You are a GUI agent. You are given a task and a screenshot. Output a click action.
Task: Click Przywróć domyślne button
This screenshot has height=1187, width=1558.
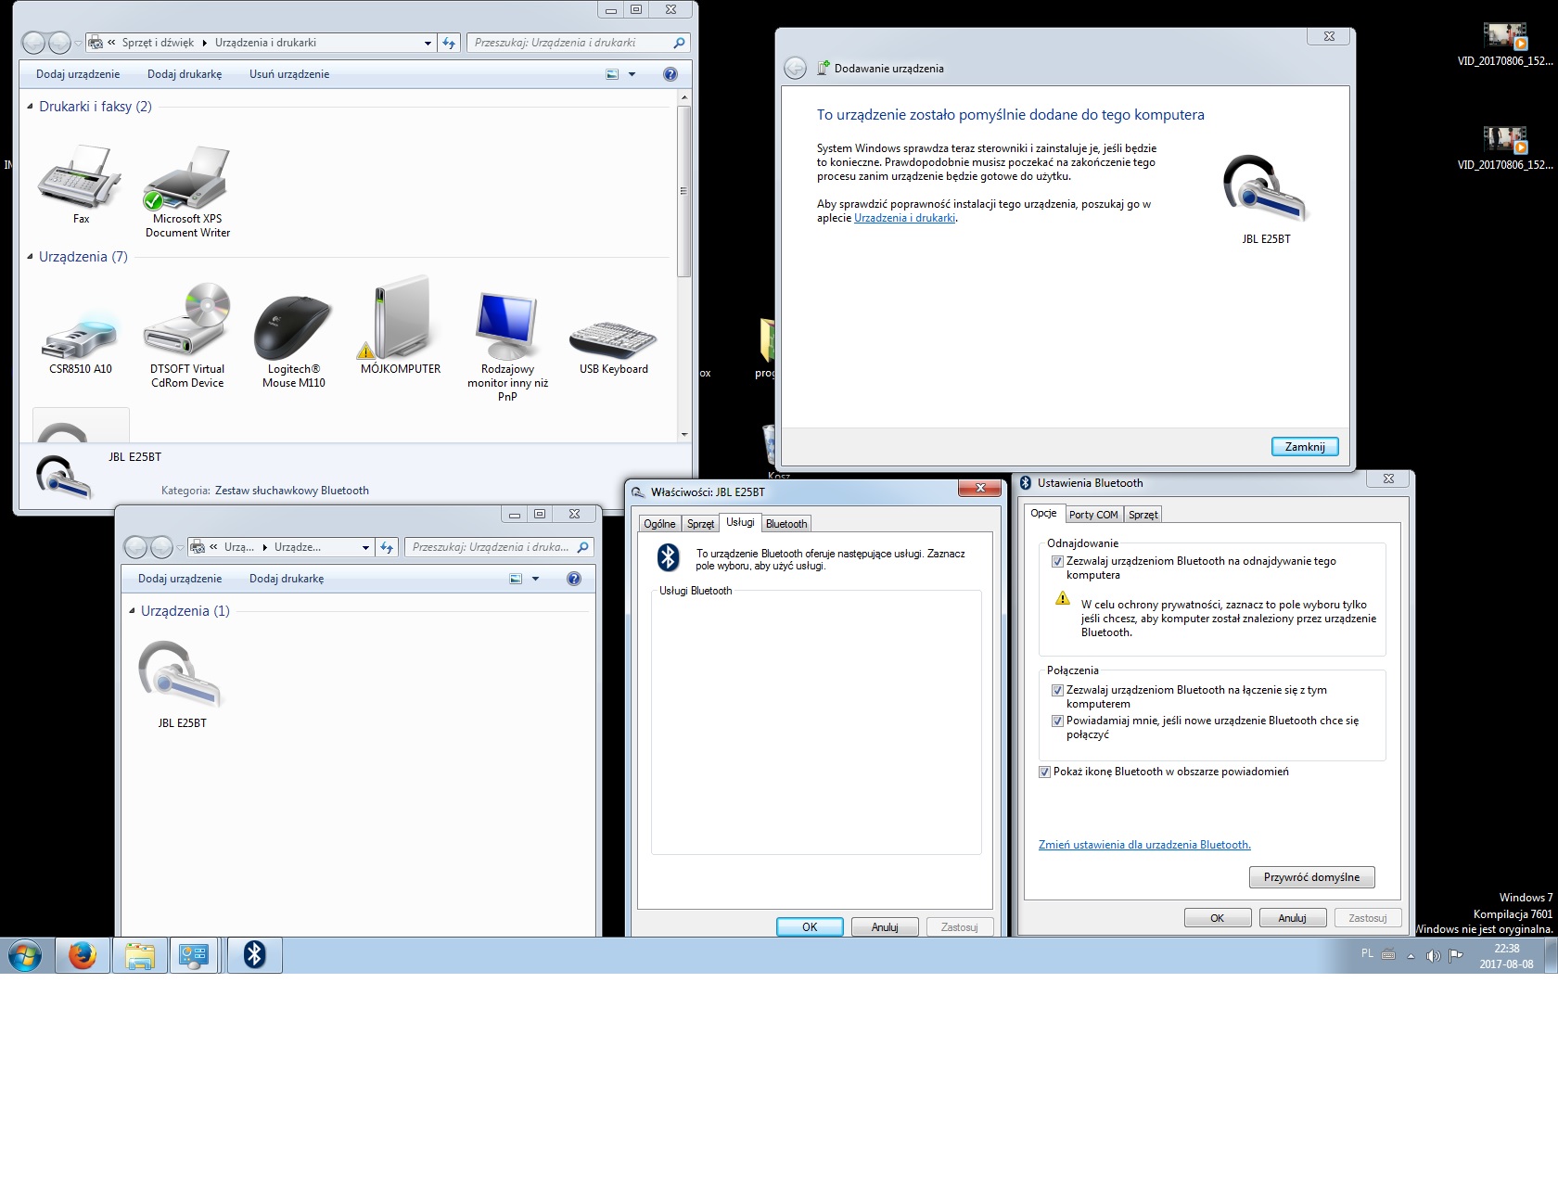pyautogui.click(x=1311, y=877)
